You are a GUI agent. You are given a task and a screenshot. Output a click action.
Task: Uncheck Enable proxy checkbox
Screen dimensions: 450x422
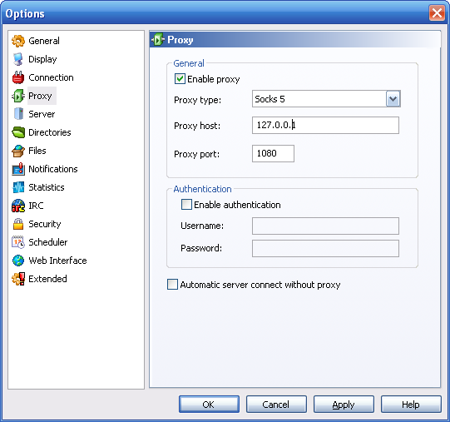[180, 79]
